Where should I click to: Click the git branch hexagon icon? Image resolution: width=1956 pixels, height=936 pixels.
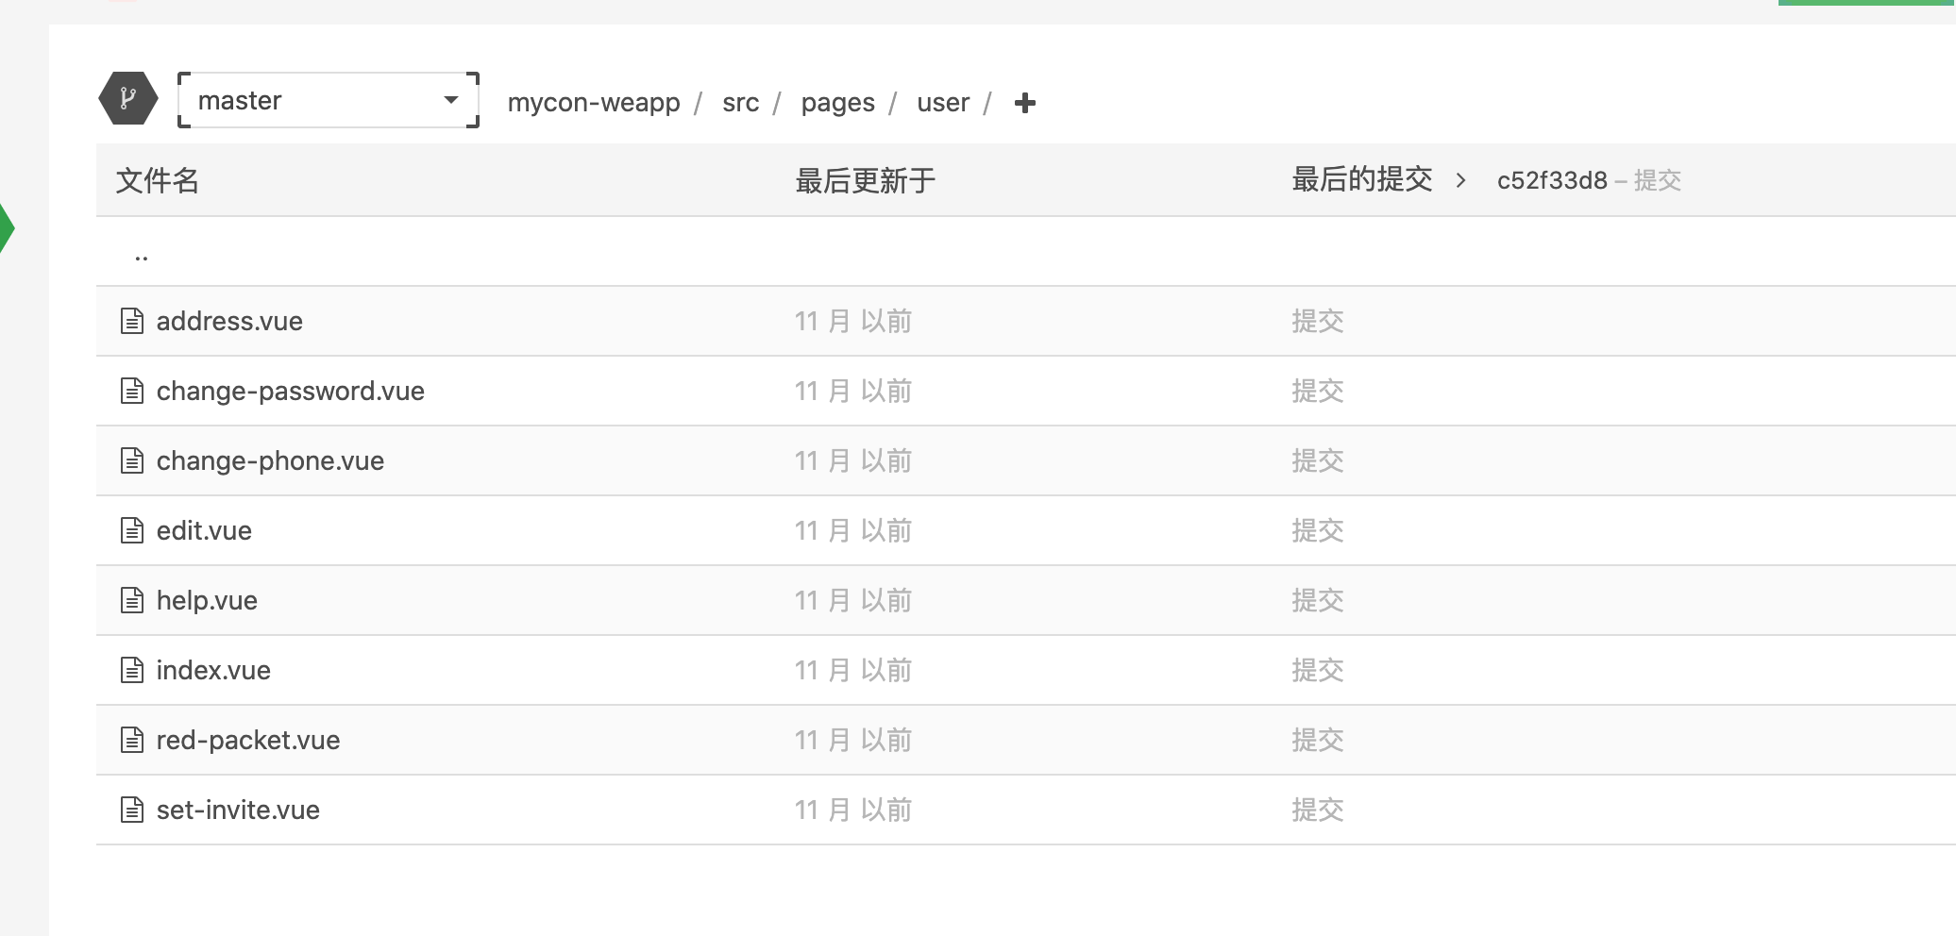[x=127, y=99]
